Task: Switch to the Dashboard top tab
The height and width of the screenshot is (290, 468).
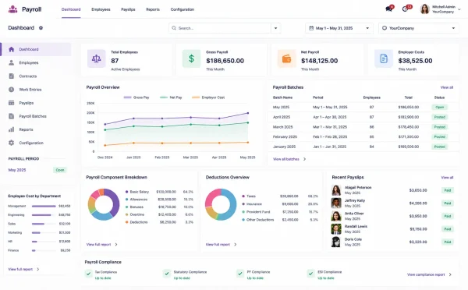Action: pos(71,9)
